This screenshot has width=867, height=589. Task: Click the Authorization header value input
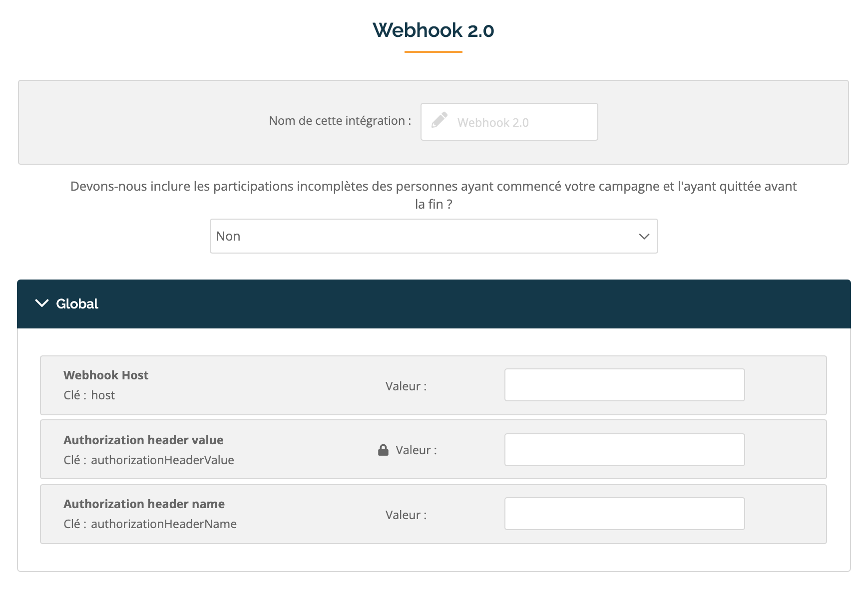624,450
